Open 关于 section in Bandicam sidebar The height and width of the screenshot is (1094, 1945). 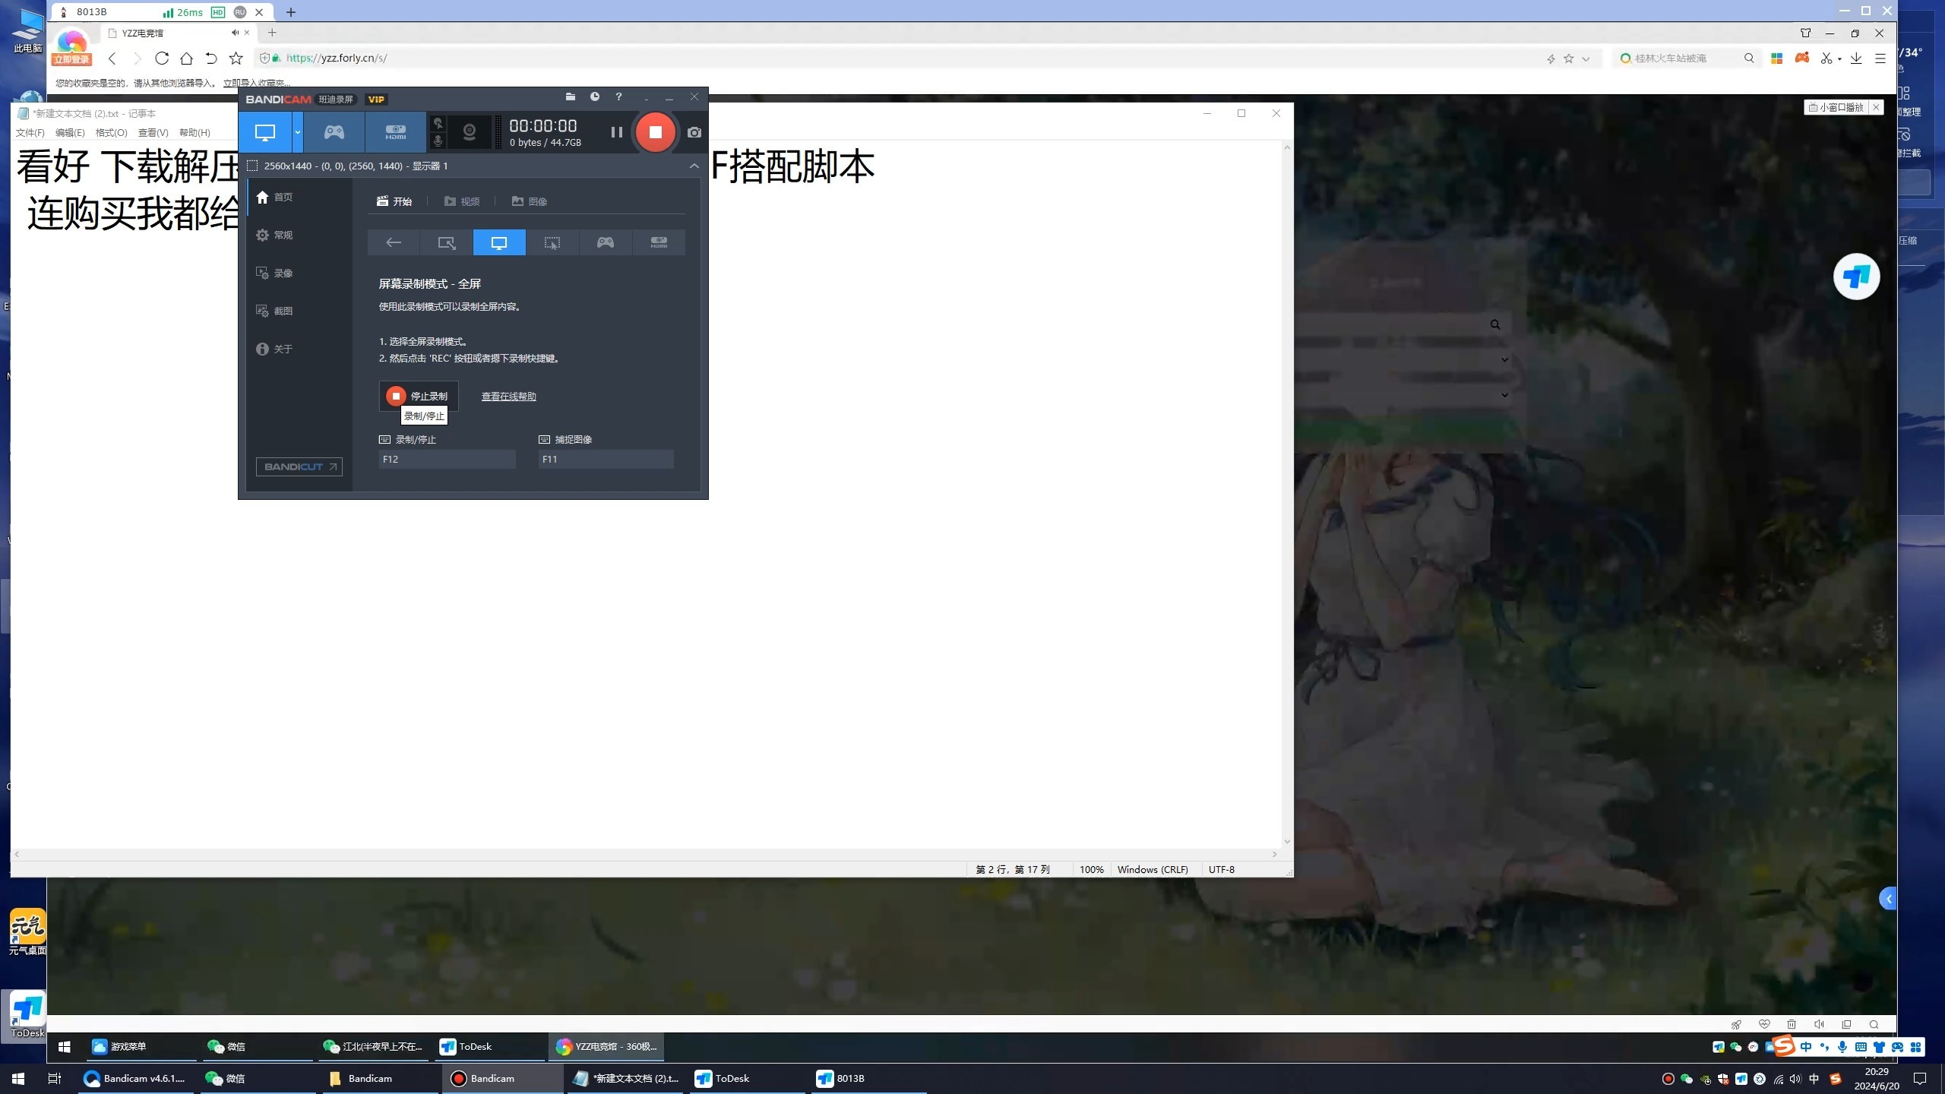tap(299, 349)
